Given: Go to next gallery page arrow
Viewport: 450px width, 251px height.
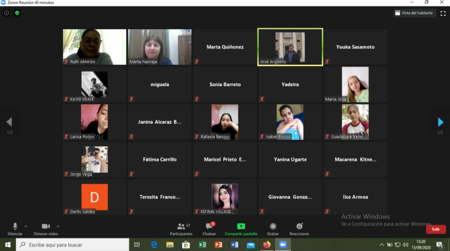Looking at the screenshot, I should point(440,122).
